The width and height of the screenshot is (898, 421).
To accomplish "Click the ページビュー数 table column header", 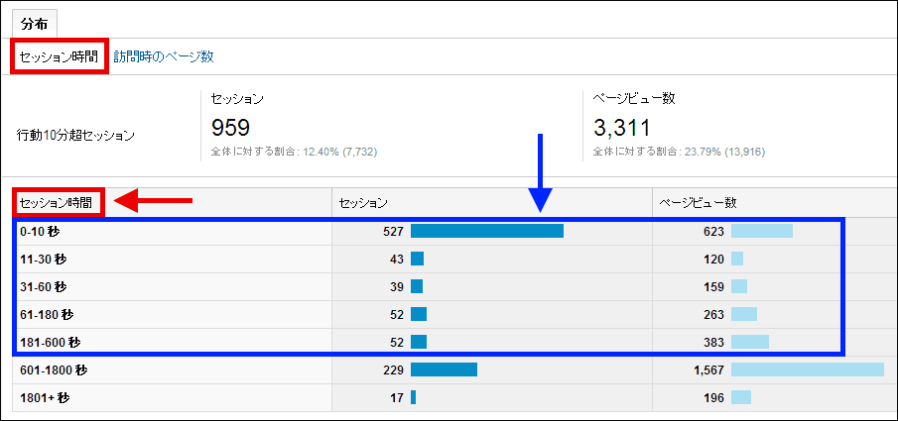I will [x=698, y=202].
